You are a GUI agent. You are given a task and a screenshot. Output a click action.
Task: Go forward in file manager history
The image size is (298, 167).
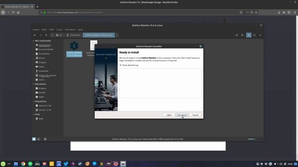[x=41, y=35]
